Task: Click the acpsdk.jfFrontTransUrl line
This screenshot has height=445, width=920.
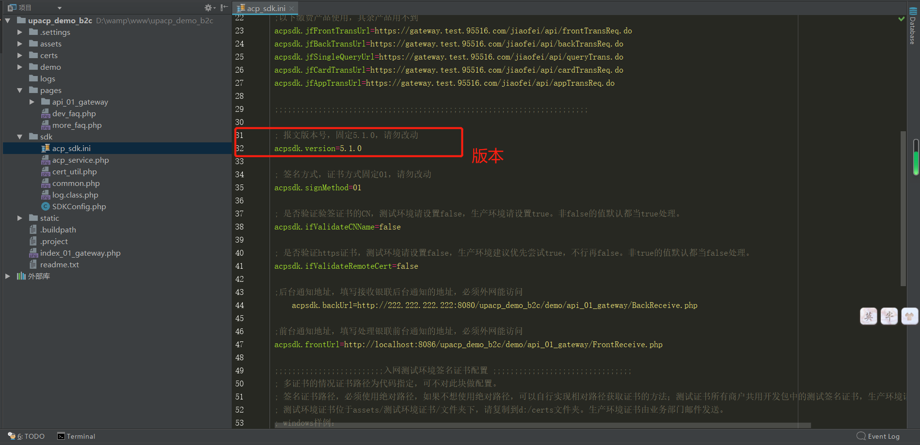Action: coord(453,31)
